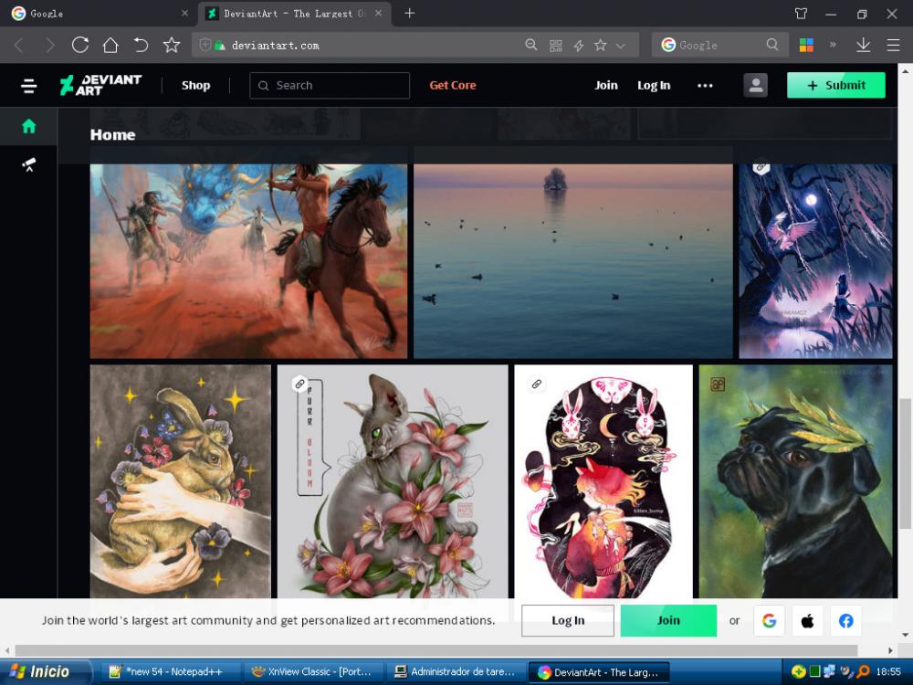Open the three-dot more options menu
This screenshot has width=913, height=685.
click(x=705, y=85)
